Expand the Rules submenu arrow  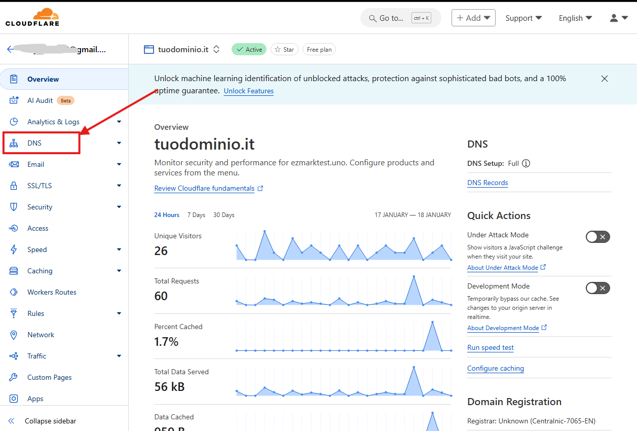click(119, 313)
